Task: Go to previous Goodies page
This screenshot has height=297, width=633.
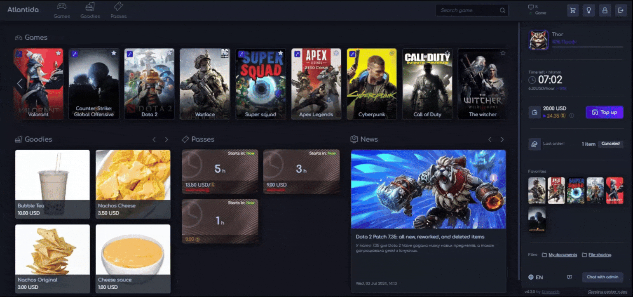Action: coord(155,139)
